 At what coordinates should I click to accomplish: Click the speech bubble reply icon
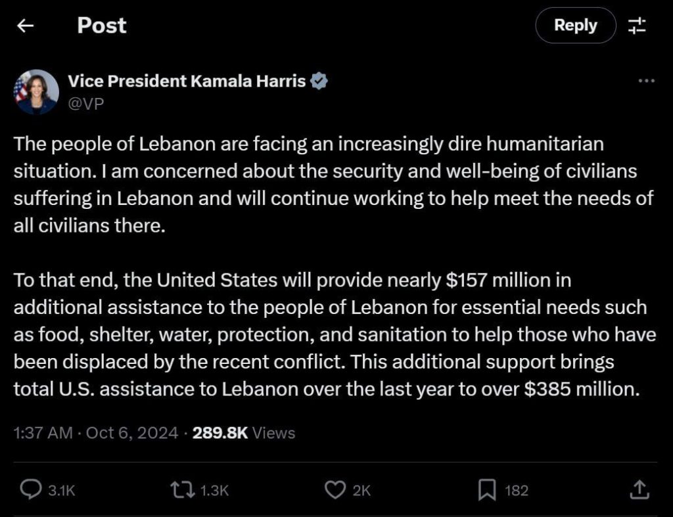[x=31, y=489]
